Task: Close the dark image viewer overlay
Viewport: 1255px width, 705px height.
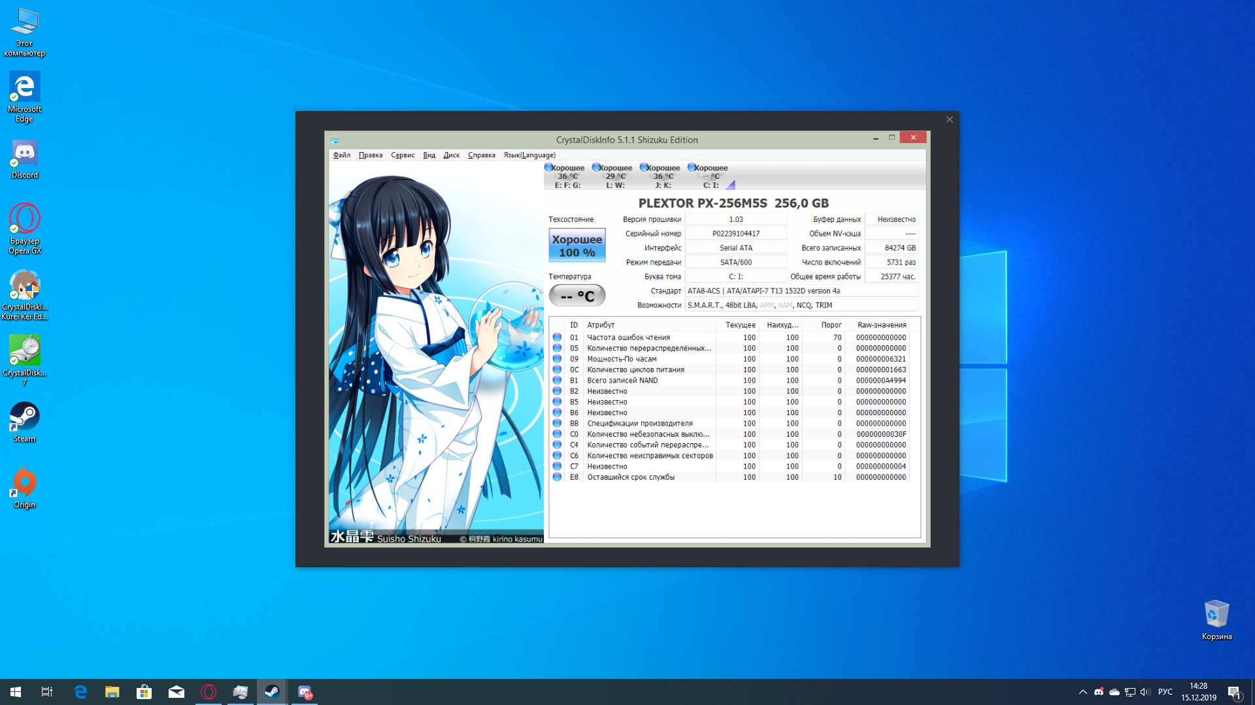Action: (949, 119)
